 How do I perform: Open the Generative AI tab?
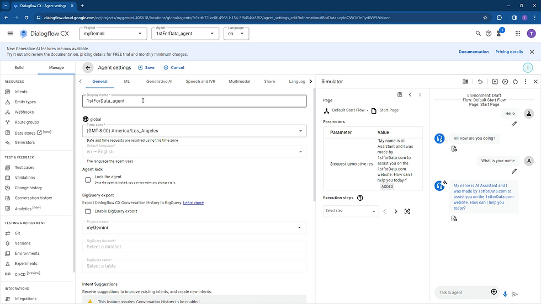159,81
